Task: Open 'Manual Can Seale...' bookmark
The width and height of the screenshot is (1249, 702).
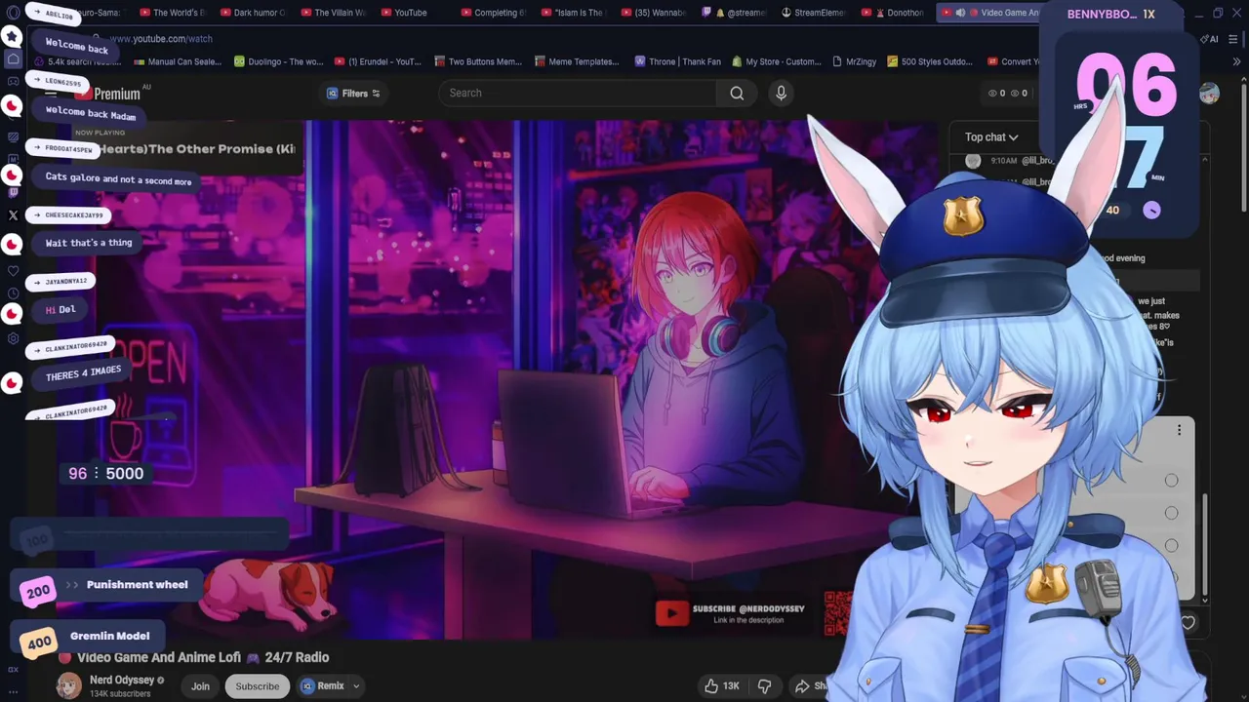Action: [178, 61]
